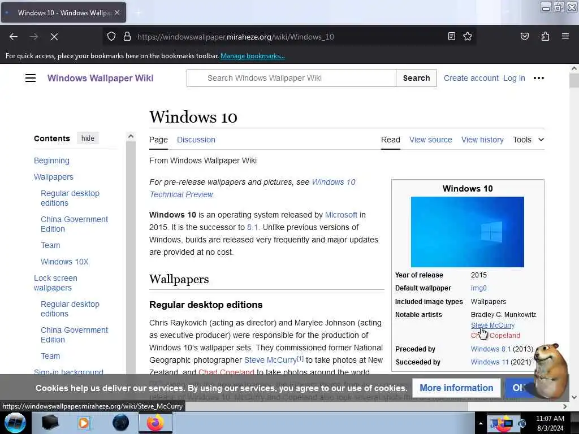
Task: Click the contents sidebar scroll up arrow
Action: [131, 137]
